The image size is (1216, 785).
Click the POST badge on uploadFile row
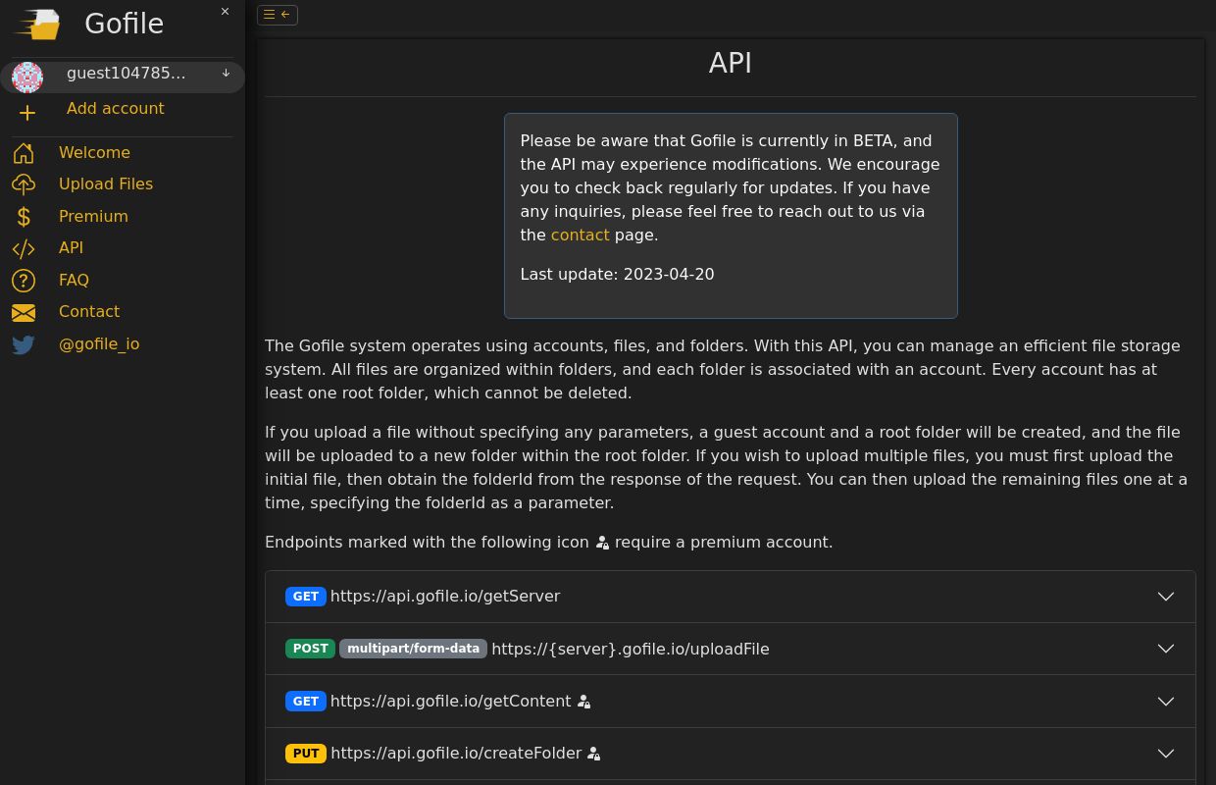point(310,649)
